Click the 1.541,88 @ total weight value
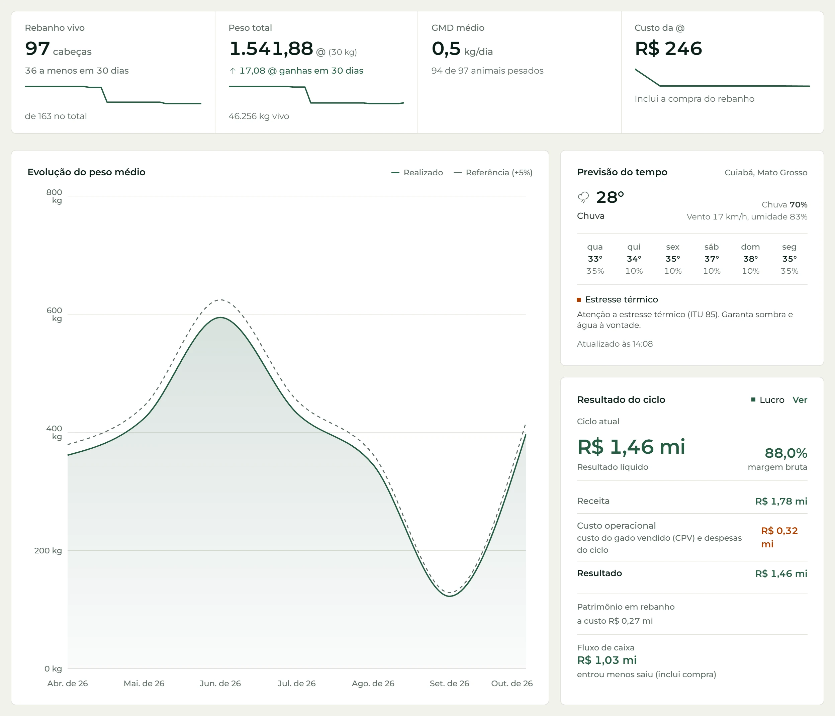835x716 pixels. click(293, 49)
